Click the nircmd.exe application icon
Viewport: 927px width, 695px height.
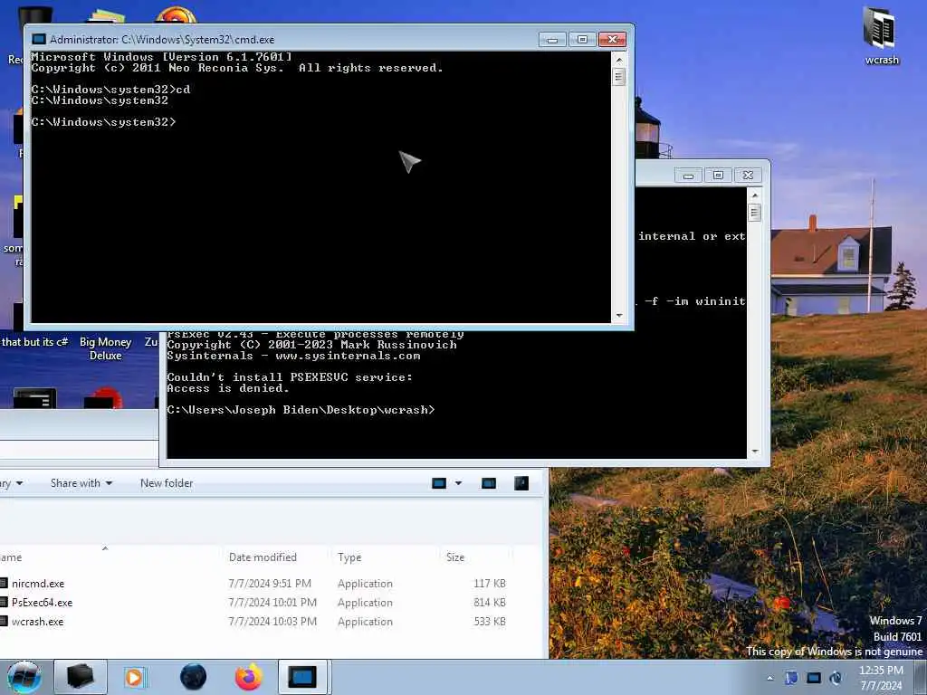click(x=4, y=584)
